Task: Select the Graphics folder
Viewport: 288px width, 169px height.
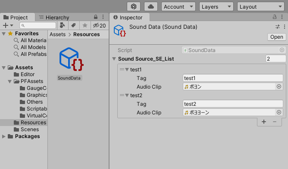Action: coord(33,95)
